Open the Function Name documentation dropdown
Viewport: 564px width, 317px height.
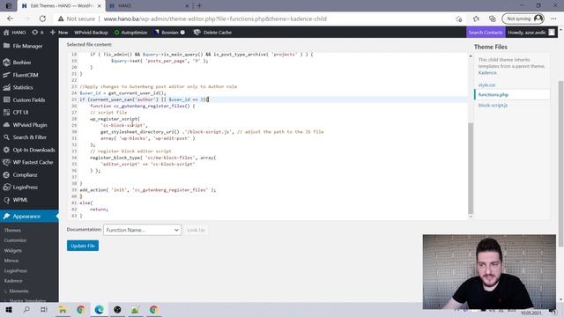tap(143, 230)
